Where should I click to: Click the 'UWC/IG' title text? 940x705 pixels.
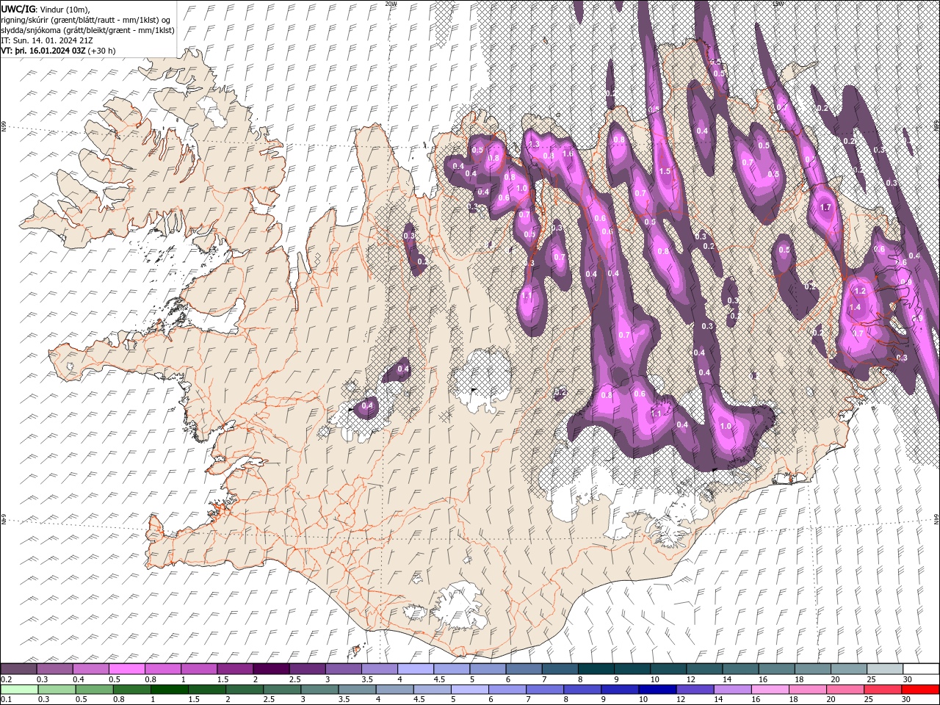(18, 9)
